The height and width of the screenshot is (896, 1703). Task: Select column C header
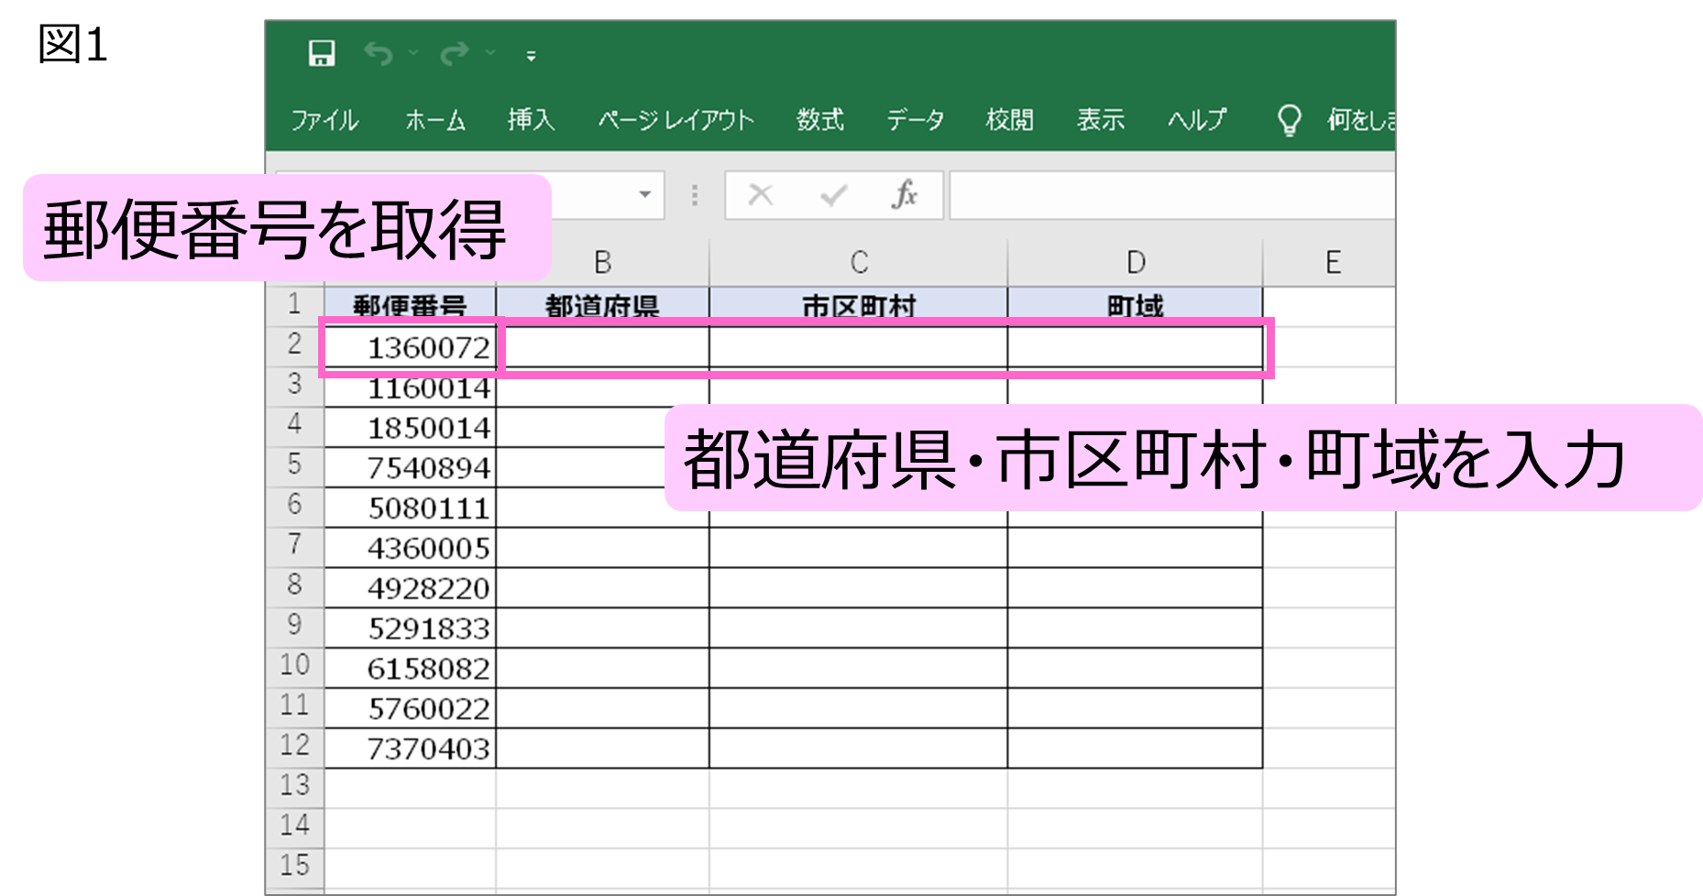[x=858, y=263]
